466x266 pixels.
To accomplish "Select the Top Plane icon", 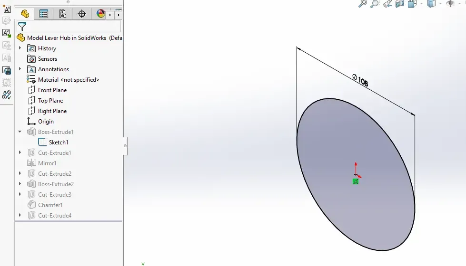I will click(x=31, y=100).
